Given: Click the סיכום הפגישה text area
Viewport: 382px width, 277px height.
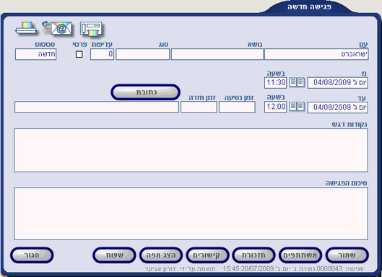Looking at the screenshot, I should coord(191,214).
